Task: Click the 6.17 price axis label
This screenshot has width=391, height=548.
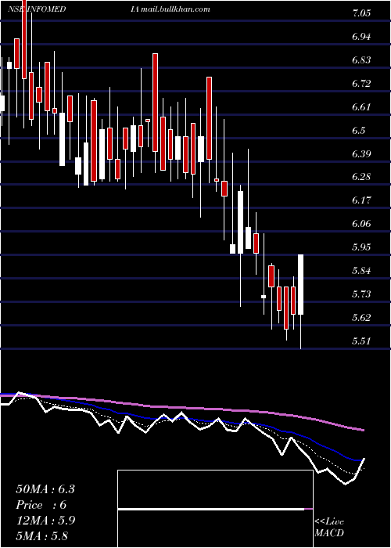Action: pos(362,201)
